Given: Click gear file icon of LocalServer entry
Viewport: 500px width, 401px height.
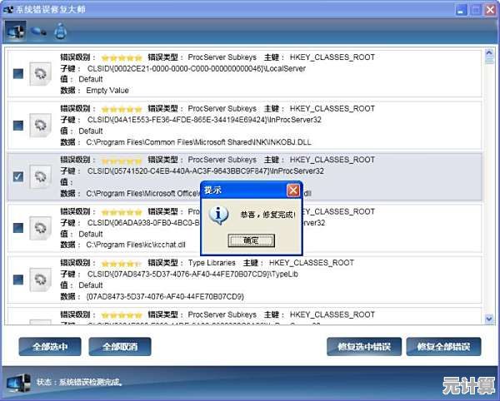Looking at the screenshot, I should click(x=39, y=74).
